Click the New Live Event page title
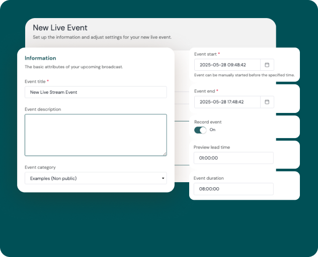The height and width of the screenshot is (257, 318). pyautogui.click(x=60, y=28)
